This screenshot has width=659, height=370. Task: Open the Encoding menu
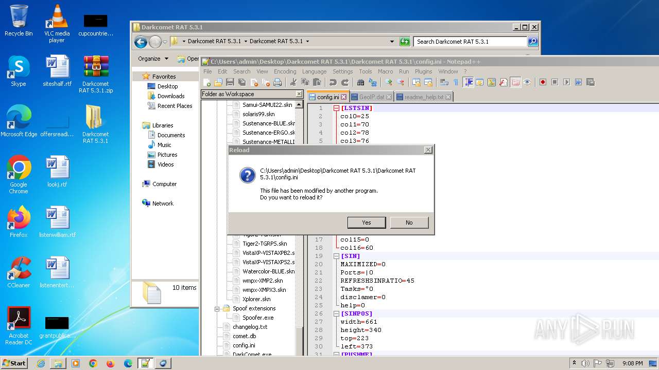[285, 71]
